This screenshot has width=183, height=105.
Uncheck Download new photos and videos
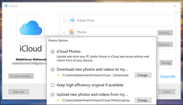click(x=53, y=69)
